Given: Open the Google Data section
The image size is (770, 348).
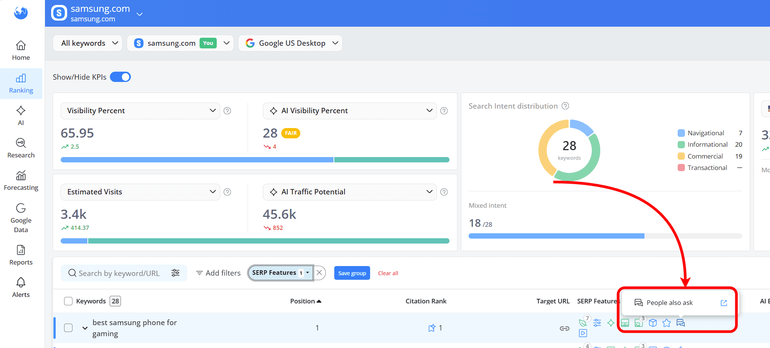Looking at the screenshot, I should point(21,218).
